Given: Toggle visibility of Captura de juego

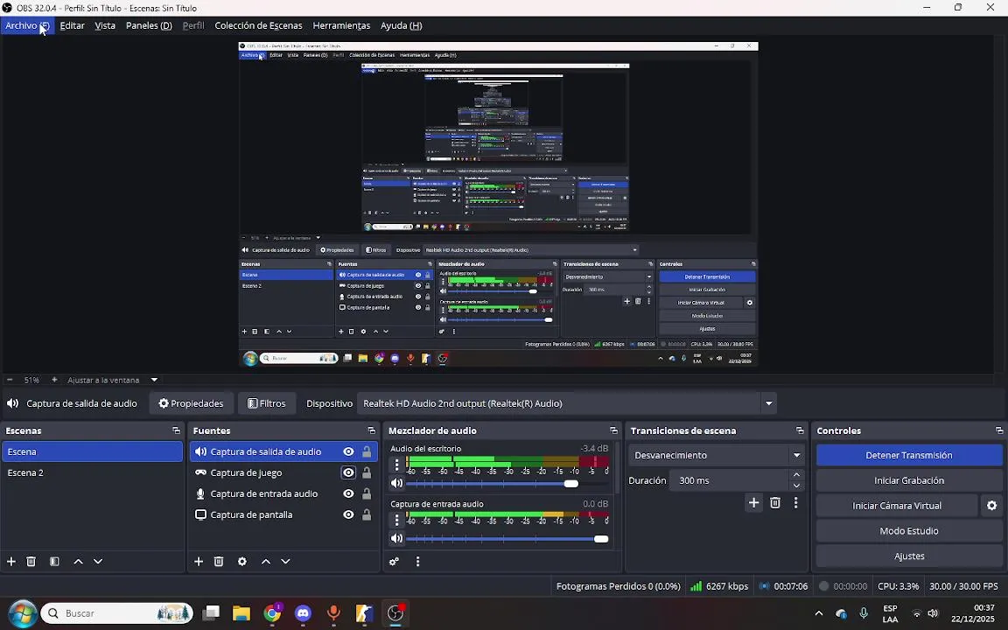Looking at the screenshot, I should (348, 472).
